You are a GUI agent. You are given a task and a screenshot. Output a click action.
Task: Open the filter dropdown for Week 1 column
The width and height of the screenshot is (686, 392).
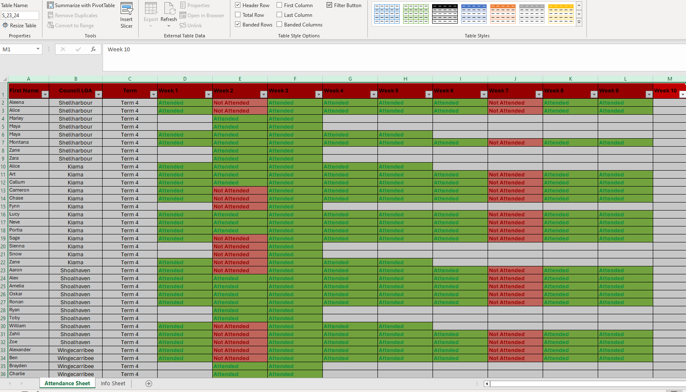208,95
